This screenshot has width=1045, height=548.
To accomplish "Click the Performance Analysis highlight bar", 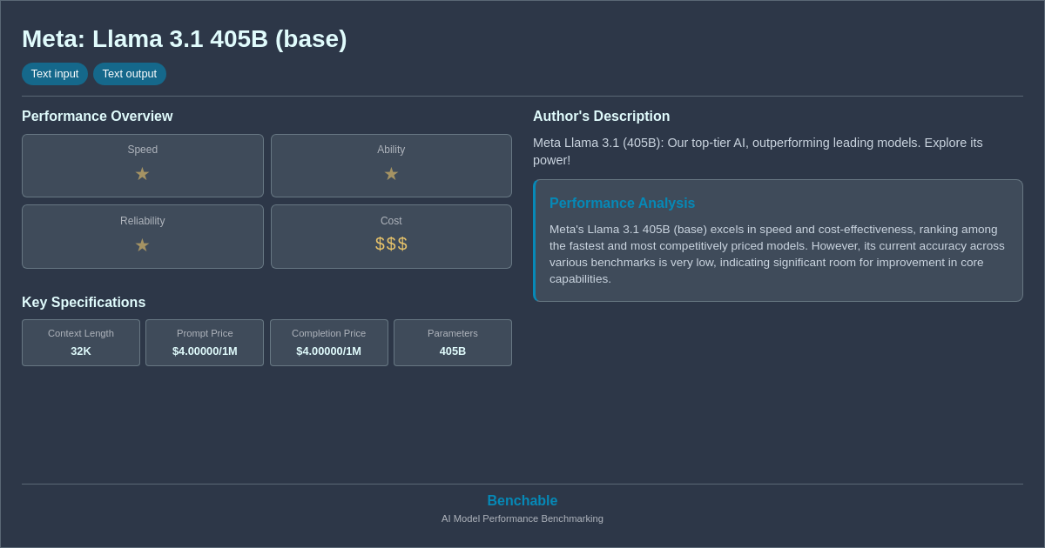I will coord(534,240).
